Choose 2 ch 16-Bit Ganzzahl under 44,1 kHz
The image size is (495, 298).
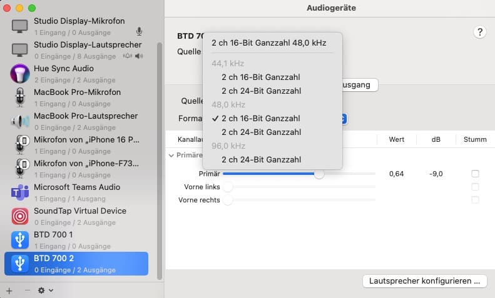(x=261, y=77)
